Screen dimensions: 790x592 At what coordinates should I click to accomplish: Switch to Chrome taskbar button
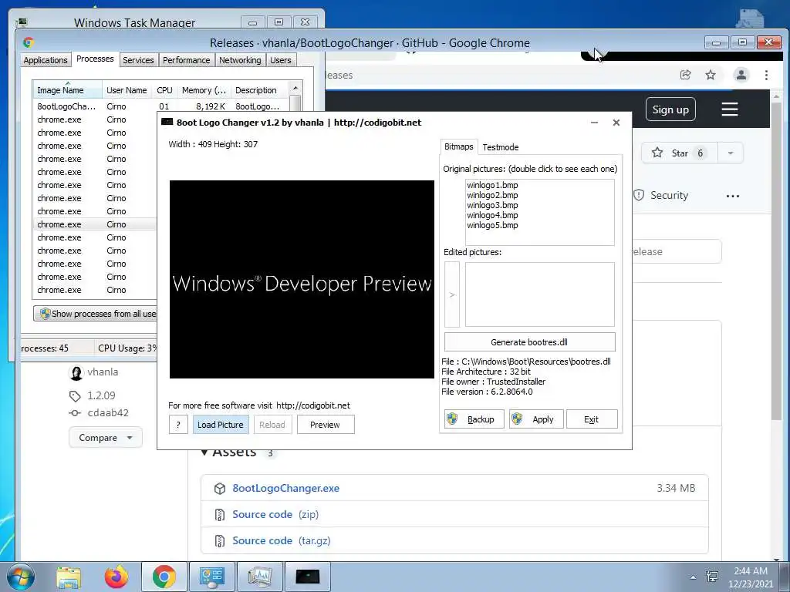tap(164, 577)
